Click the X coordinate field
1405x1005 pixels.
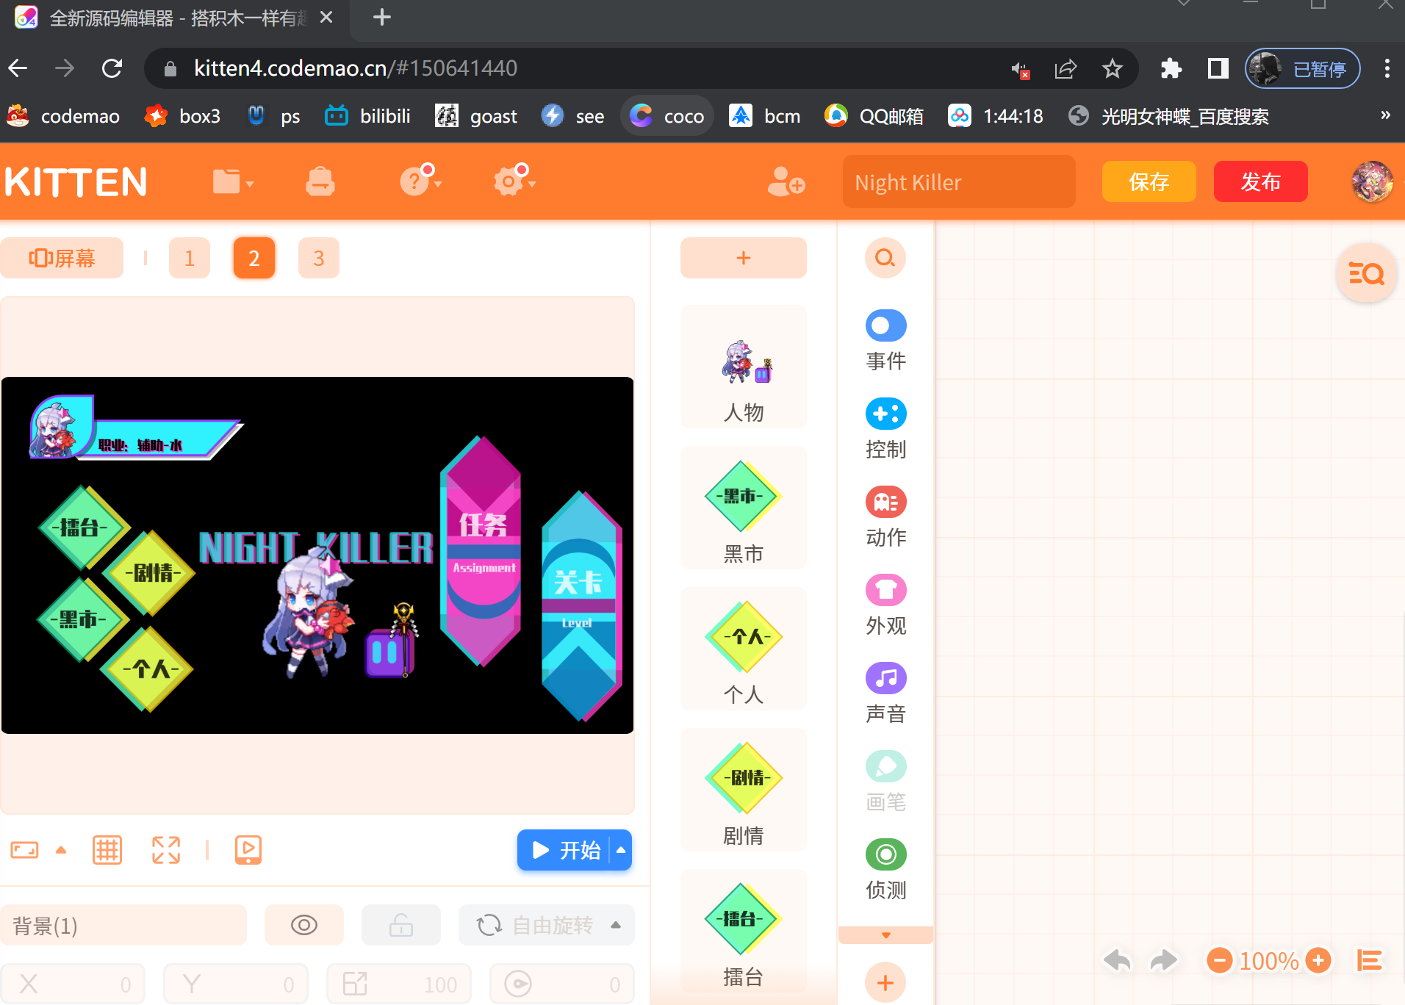73,984
